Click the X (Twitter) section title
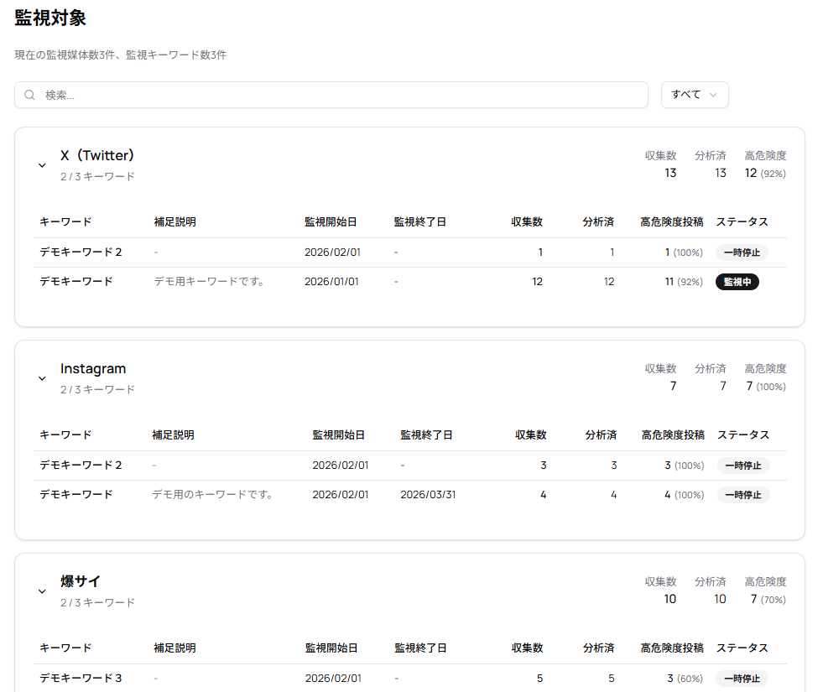Screen dimensions: 823x692 97,156
